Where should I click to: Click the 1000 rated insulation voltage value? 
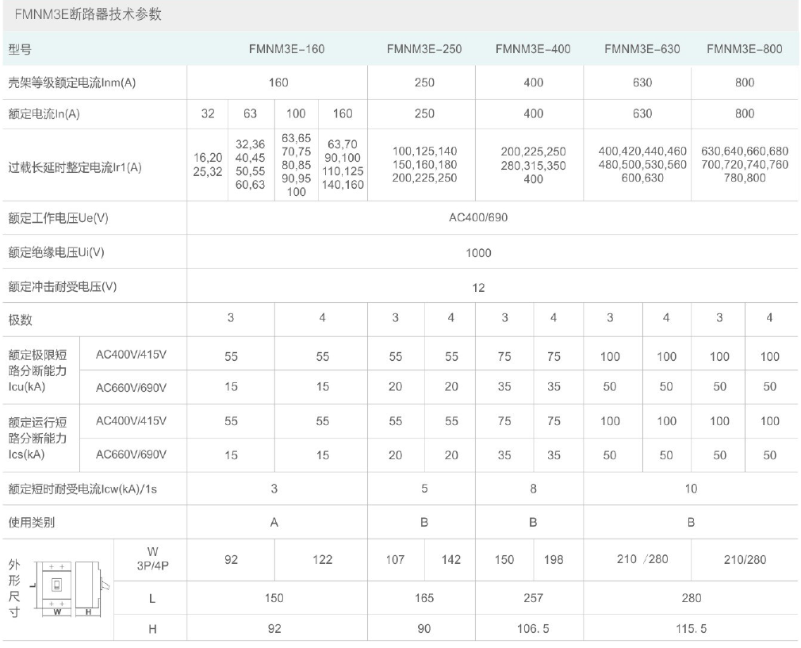(478, 253)
